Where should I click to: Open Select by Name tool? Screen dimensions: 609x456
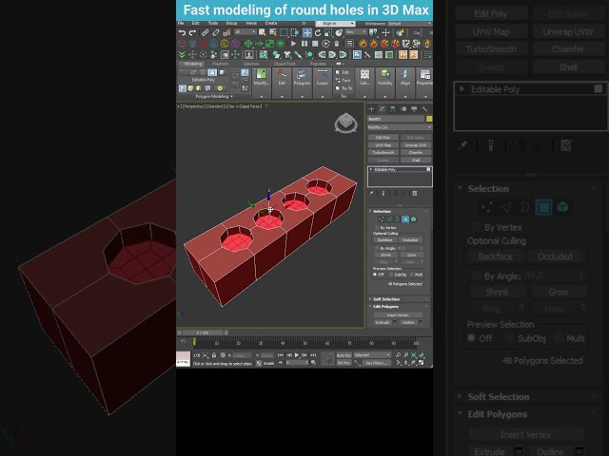point(273,33)
